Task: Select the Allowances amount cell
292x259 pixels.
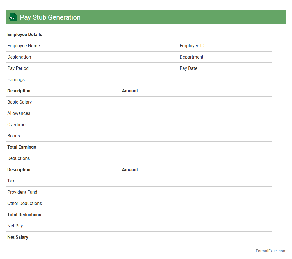Action: 149,113
